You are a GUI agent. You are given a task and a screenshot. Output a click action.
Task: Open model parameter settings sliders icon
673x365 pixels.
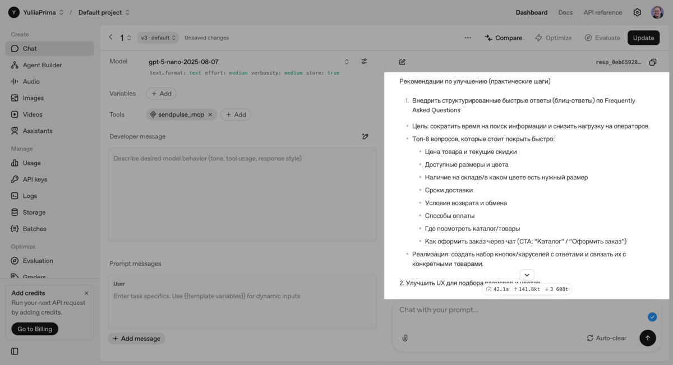click(365, 62)
